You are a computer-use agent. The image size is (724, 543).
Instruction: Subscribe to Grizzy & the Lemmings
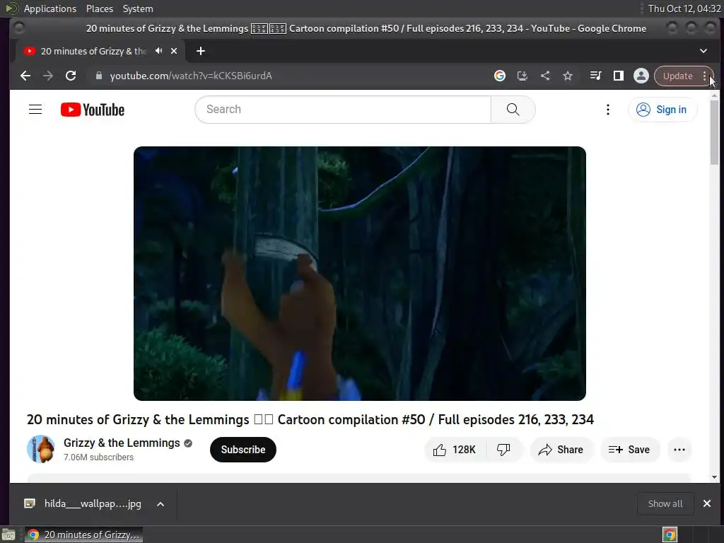click(243, 450)
